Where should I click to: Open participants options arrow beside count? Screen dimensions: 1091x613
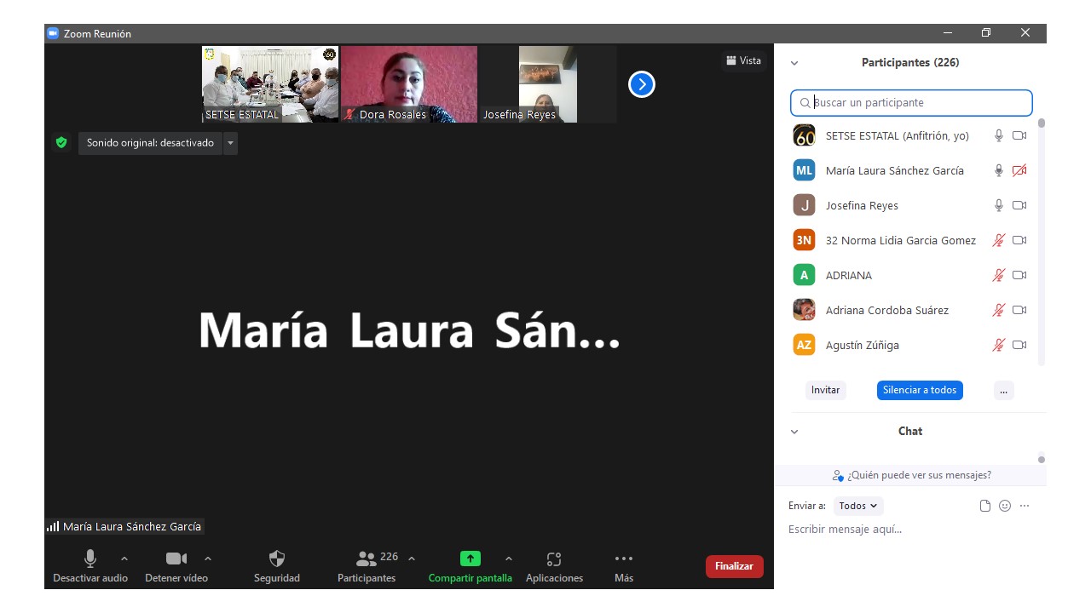pyautogui.click(x=412, y=559)
